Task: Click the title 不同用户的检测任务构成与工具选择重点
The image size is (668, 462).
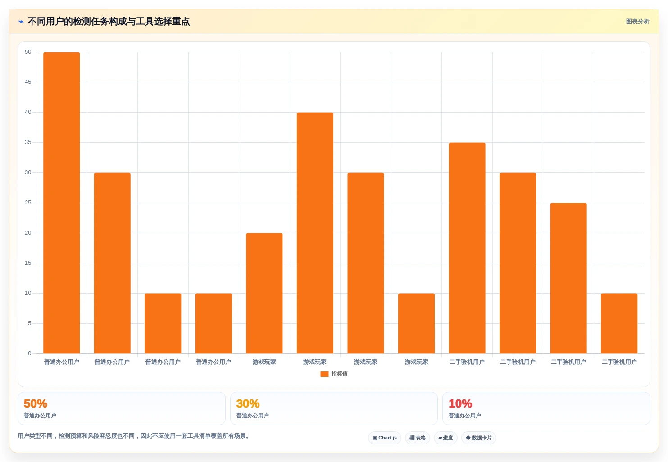Action: 109,22
